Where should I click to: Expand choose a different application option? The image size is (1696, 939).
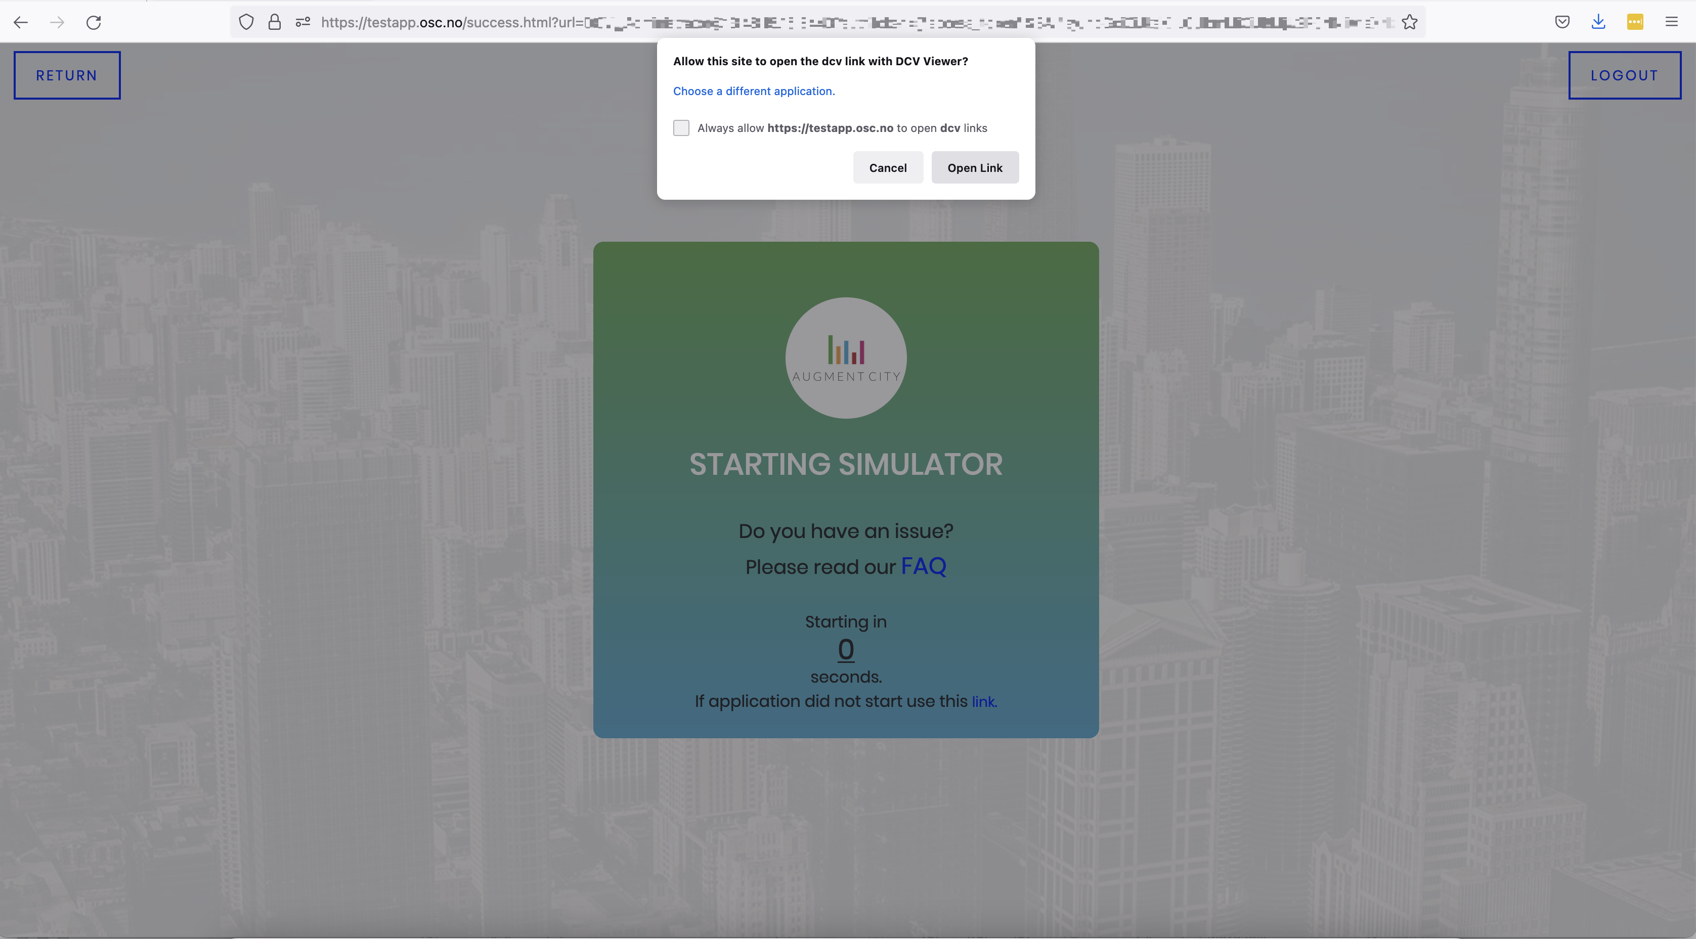(754, 90)
